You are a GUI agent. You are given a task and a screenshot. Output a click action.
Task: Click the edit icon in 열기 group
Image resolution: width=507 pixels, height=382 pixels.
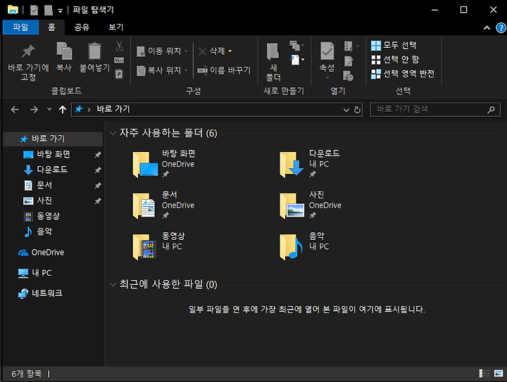coord(349,61)
